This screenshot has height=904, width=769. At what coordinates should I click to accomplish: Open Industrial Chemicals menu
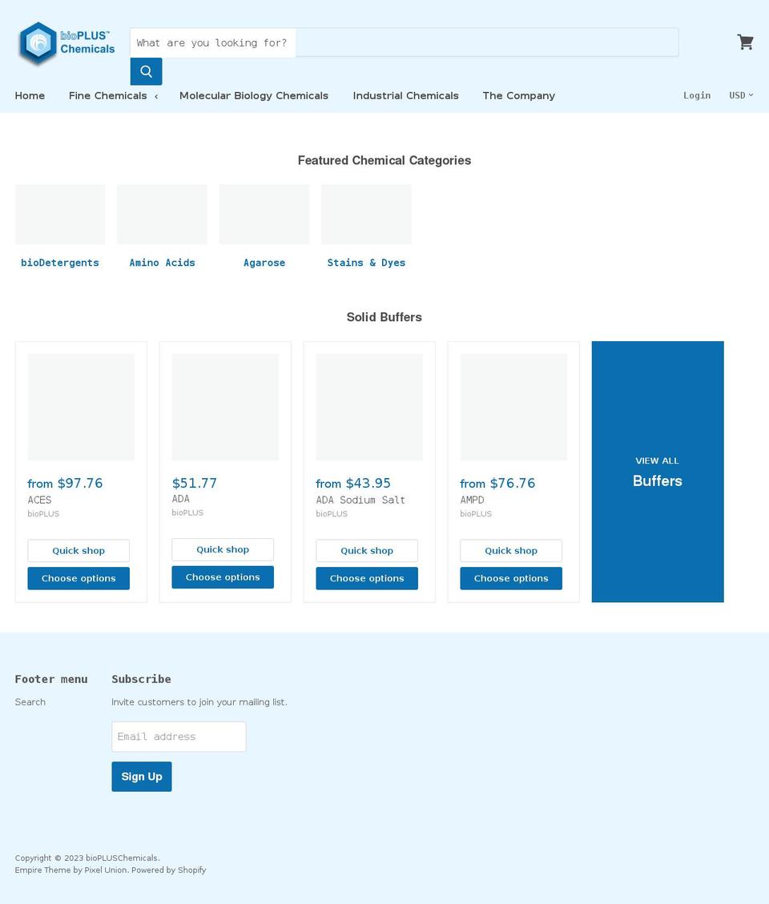click(405, 96)
